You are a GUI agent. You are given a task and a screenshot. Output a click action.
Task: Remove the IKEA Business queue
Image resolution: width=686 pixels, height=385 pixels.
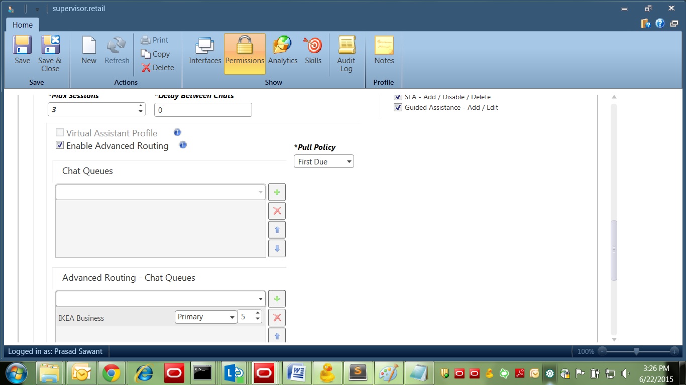pos(277,317)
